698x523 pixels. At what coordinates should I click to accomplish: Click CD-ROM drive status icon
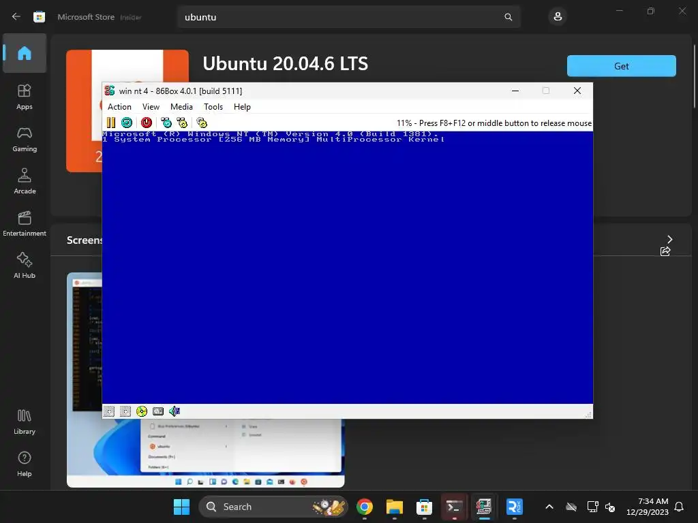[x=142, y=411]
